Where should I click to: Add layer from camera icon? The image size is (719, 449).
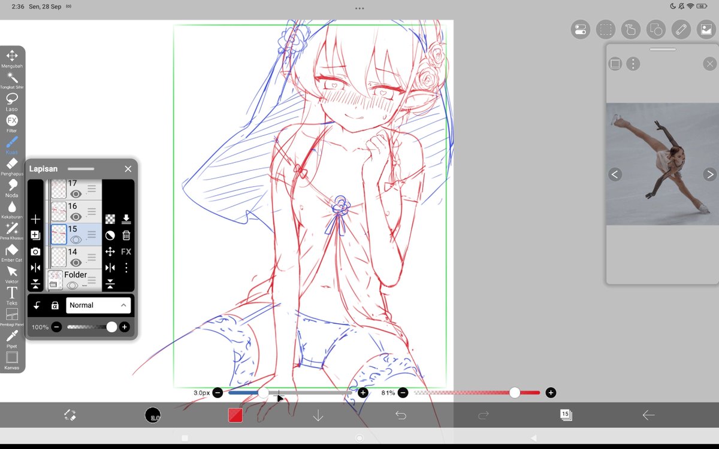(x=35, y=251)
